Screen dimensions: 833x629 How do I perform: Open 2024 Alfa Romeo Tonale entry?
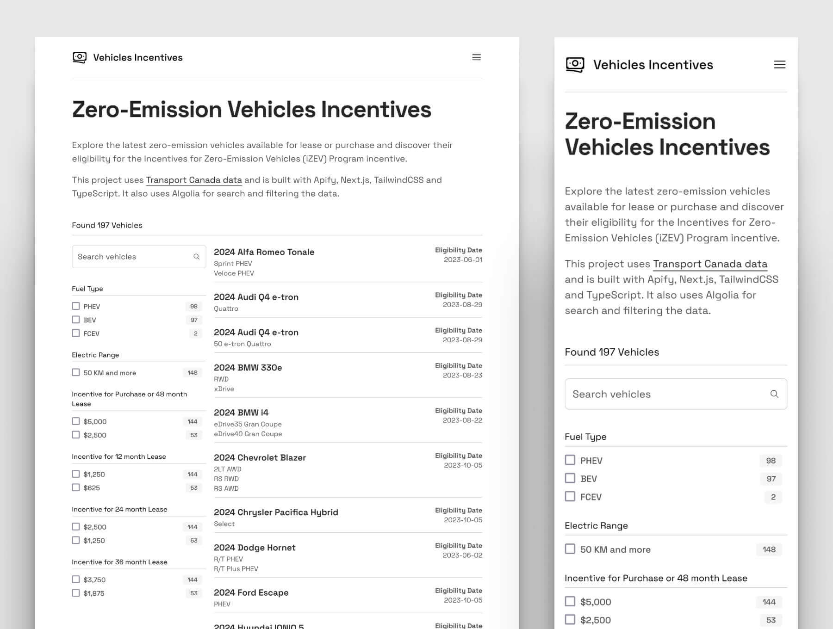pos(264,252)
